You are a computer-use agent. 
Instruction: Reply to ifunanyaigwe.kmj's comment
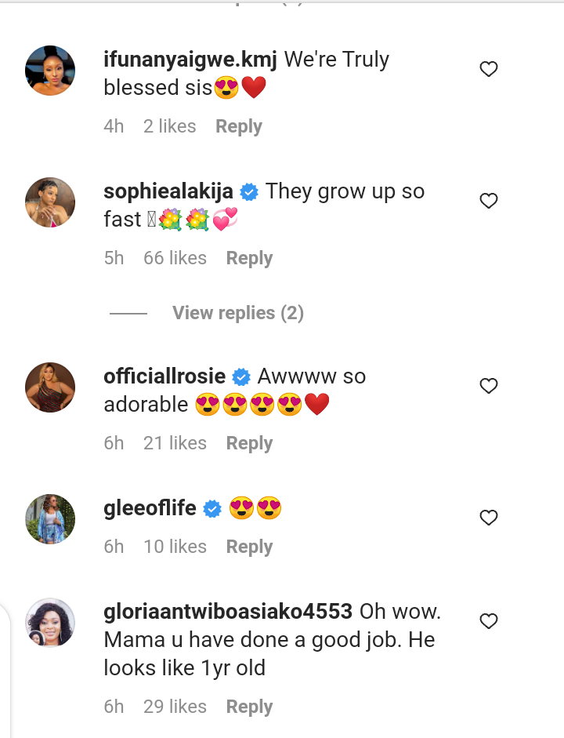(x=239, y=126)
